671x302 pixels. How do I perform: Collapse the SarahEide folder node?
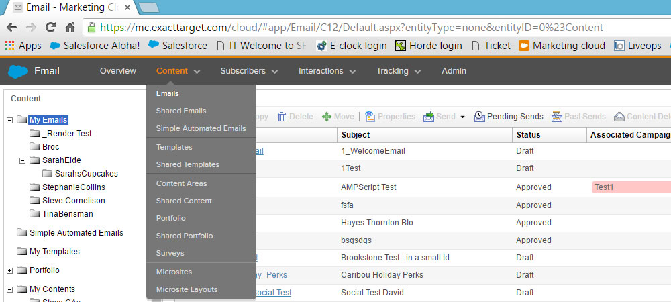click(23, 160)
